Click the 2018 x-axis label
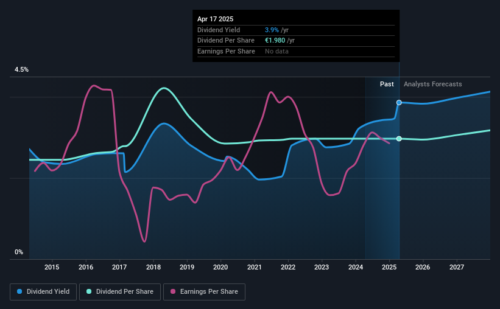This screenshot has height=309, width=500. click(153, 267)
